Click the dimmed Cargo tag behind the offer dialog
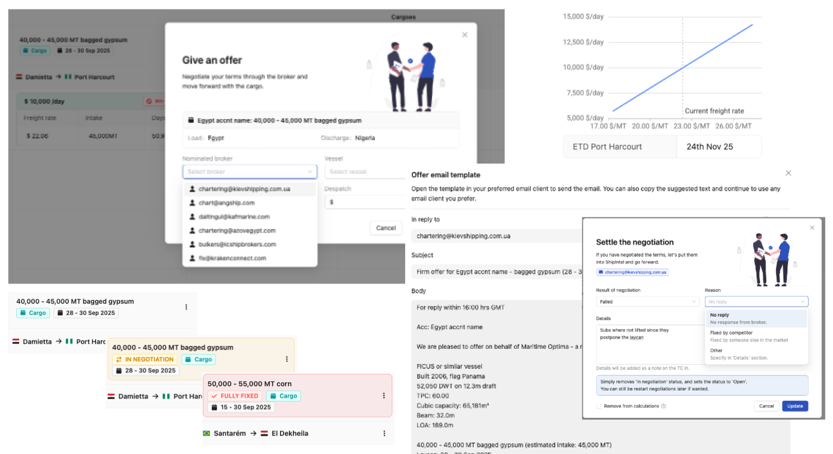The height and width of the screenshot is (454, 833). pos(35,51)
